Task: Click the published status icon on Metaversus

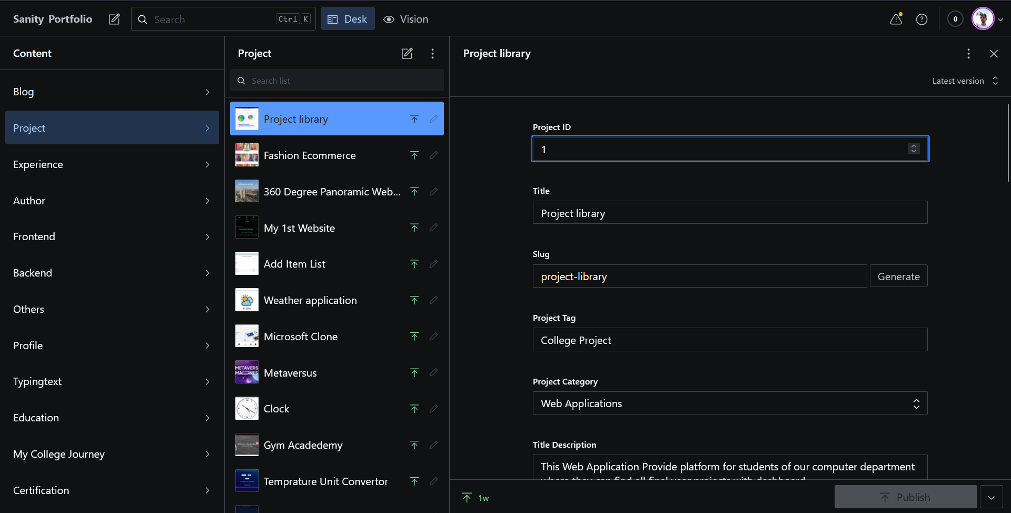Action: 414,373
